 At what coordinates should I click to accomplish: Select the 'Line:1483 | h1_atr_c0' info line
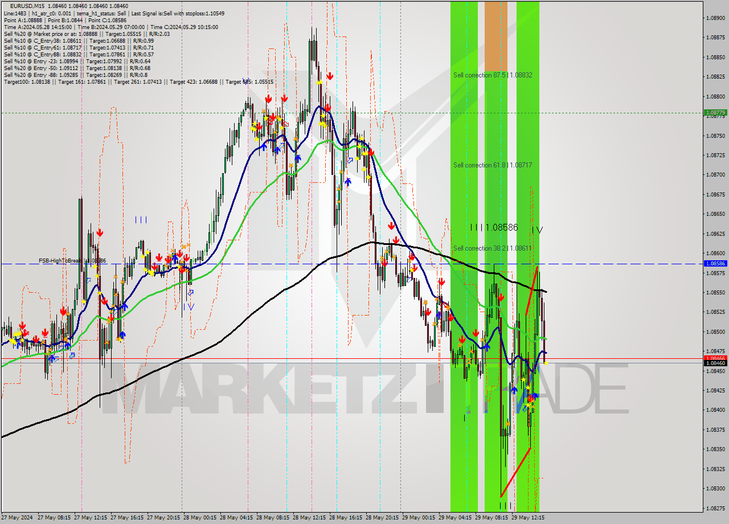pyautogui.click(x=114, y=13)
